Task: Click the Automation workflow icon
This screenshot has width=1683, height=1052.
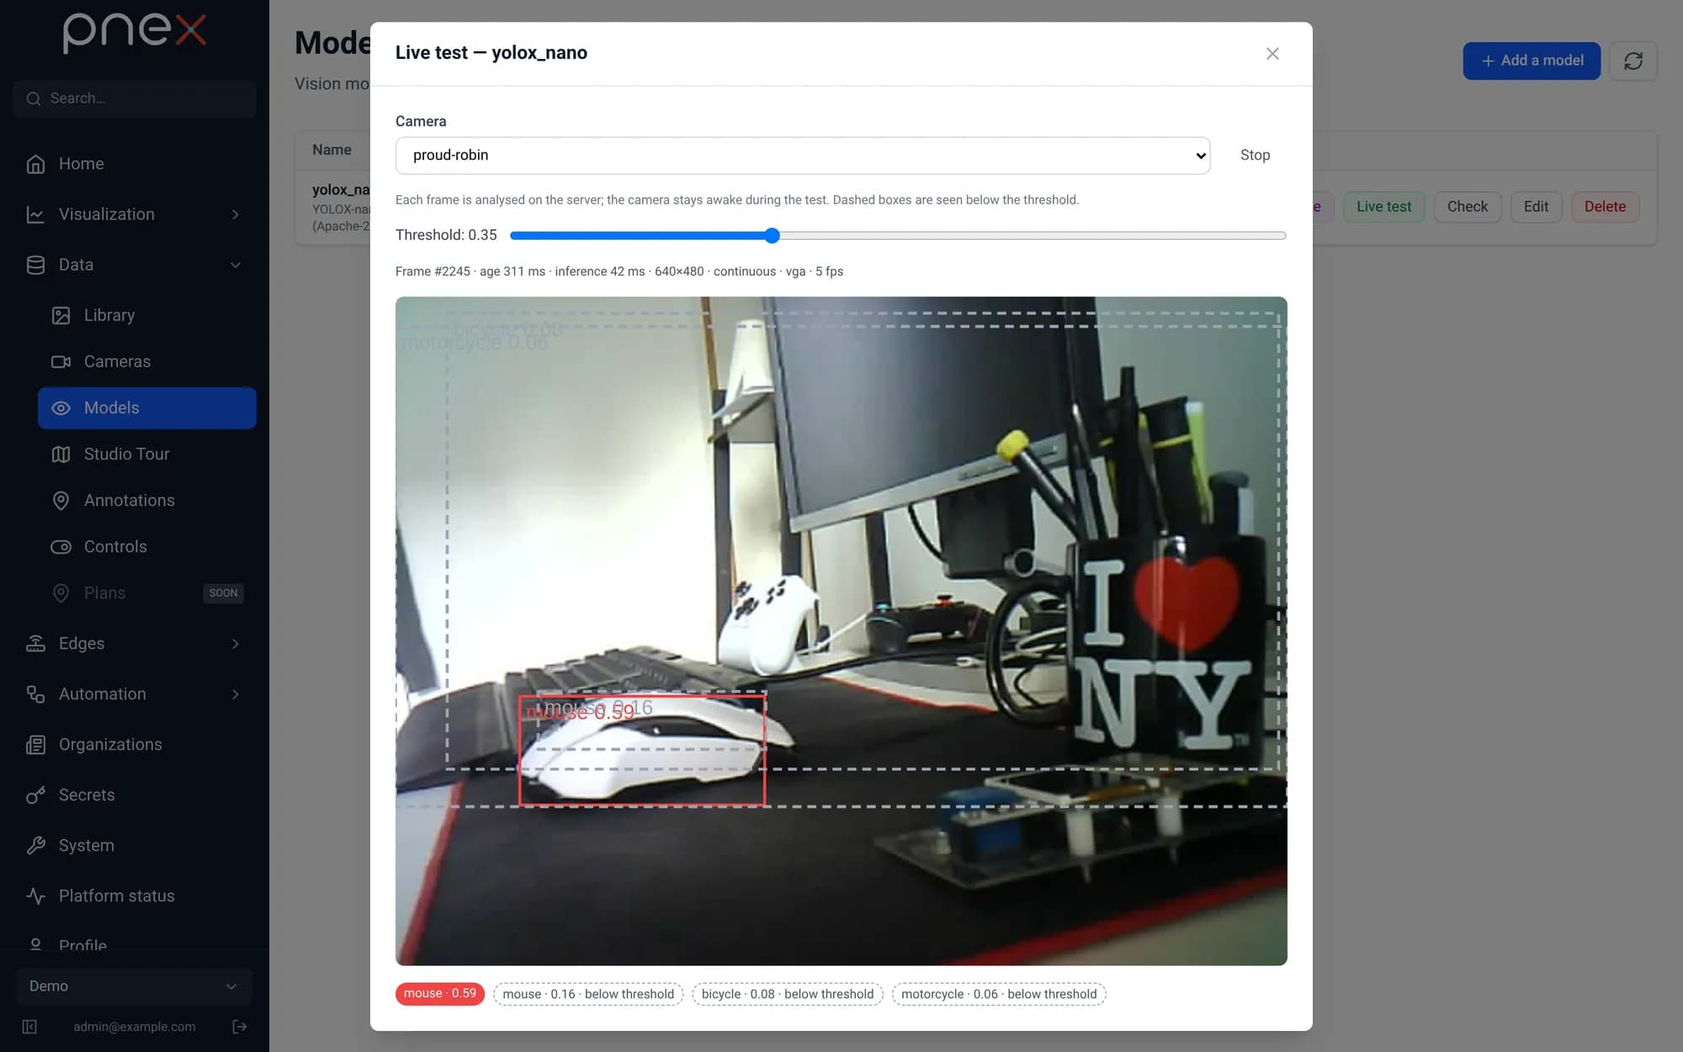Action: 35,694
